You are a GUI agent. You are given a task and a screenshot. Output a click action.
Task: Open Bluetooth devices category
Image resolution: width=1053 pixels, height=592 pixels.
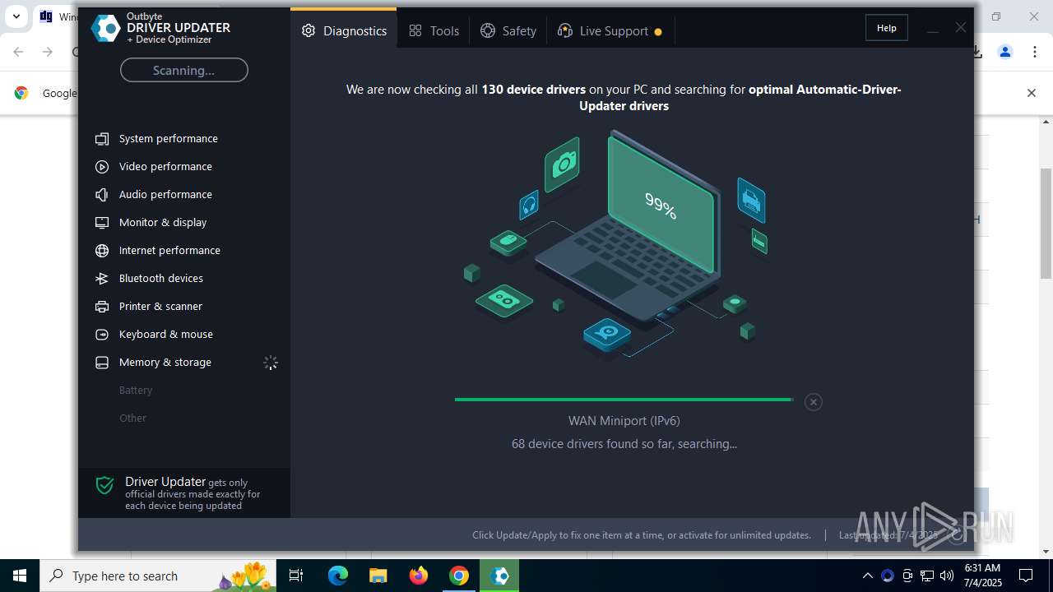click(161, 279)
